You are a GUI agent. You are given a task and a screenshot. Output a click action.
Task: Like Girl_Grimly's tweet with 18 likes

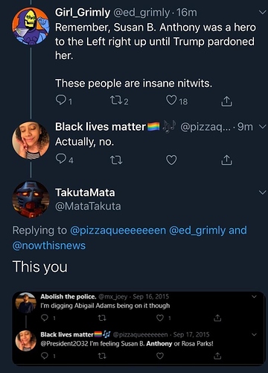pyautogui.click(x=171, y=101)
